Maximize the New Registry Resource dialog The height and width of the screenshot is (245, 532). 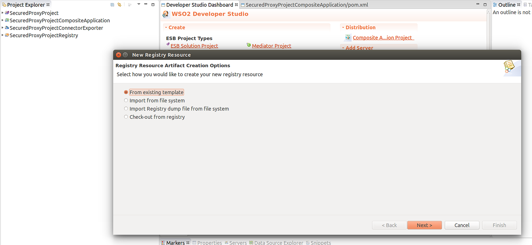pos(125,55)
